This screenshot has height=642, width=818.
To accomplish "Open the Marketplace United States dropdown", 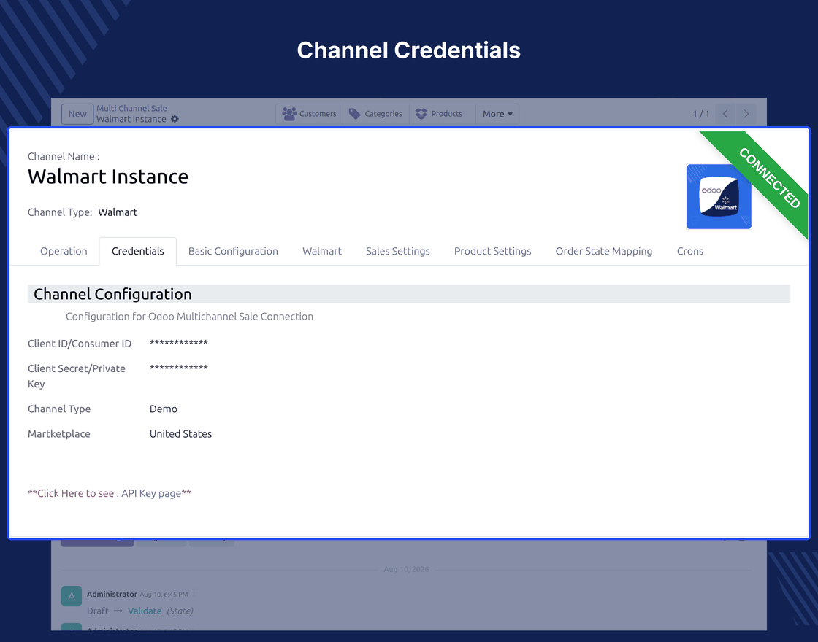I will [x=180, y=434].
